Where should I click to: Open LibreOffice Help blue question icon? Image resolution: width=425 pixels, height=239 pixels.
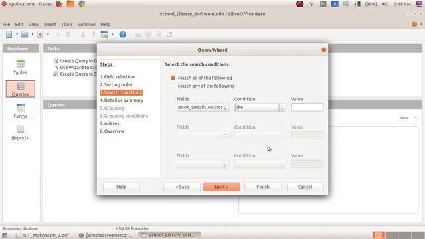[x=122, y=34]
